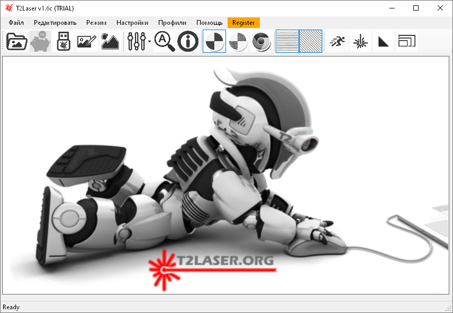453x313 pixels.
Task: Maximize the T2Laser window
Action: point(416,8)
